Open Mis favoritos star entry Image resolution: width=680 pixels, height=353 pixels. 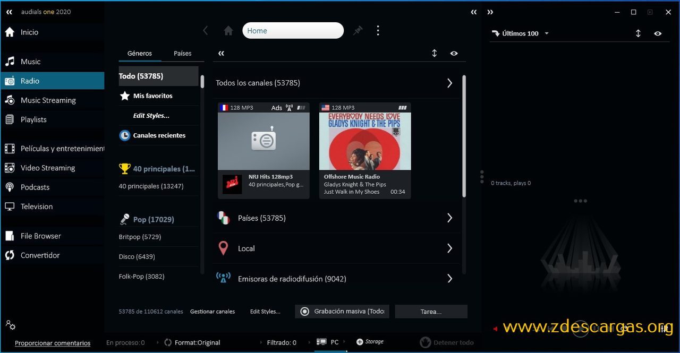[158, 96]
